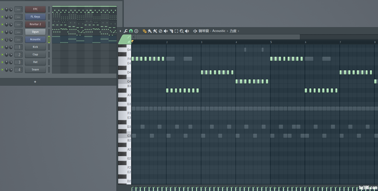Mute the Revitar 2 channel green LED
This screenshot has height=191, width=378.
(2, 24)
